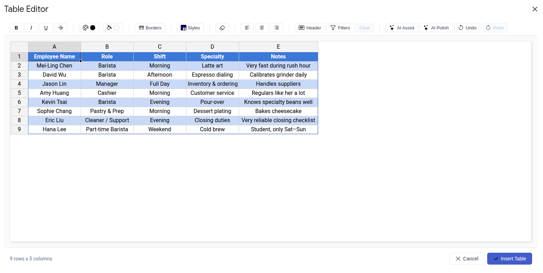Clear formatting with the eraser tool

(222, 28)
